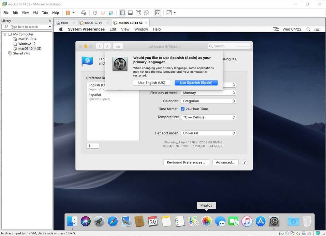Click in the System Preferences search field

coord(229,46)
